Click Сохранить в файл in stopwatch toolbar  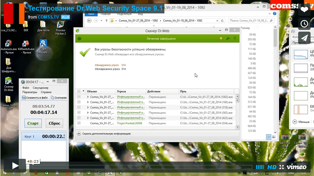pos(35,98)
